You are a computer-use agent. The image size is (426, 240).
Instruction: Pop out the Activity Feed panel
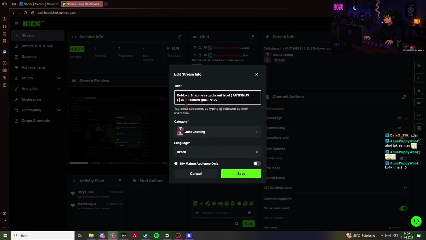[x=119, y=181]
